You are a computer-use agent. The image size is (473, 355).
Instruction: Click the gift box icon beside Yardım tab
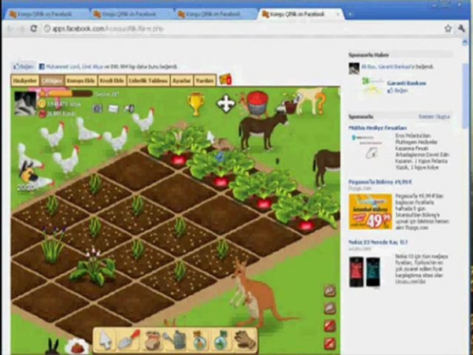point(225,80)
